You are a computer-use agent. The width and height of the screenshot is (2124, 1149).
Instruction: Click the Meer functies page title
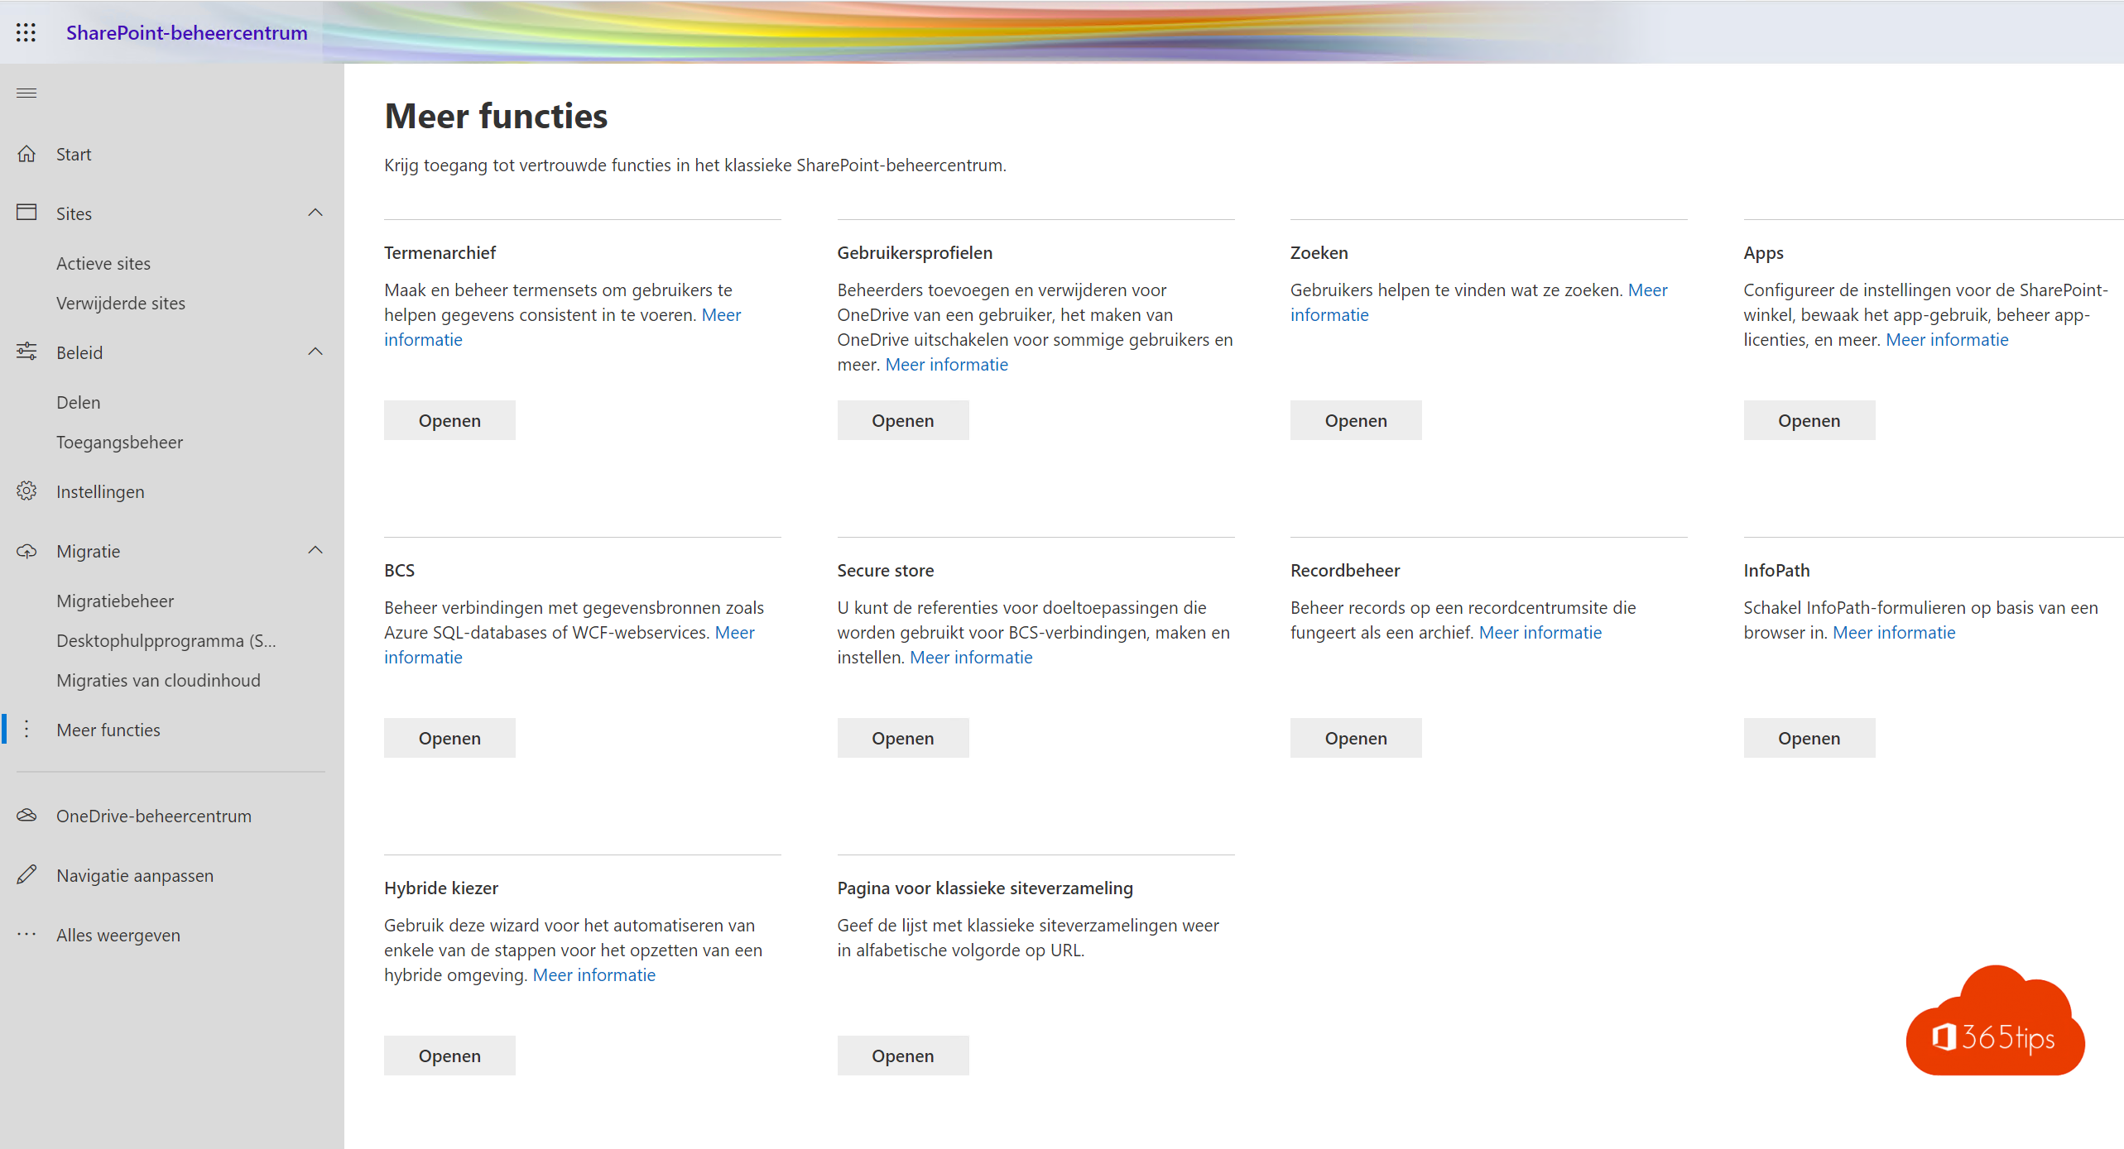coord(496,116)
